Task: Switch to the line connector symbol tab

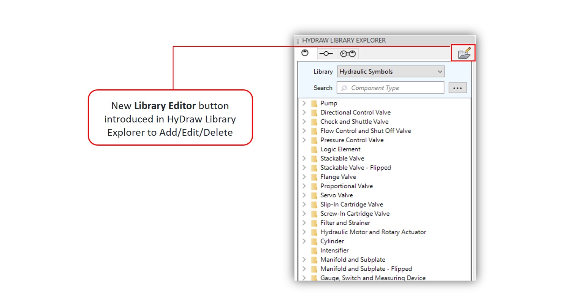Action: pyautogui.click(x=326, y=54)
